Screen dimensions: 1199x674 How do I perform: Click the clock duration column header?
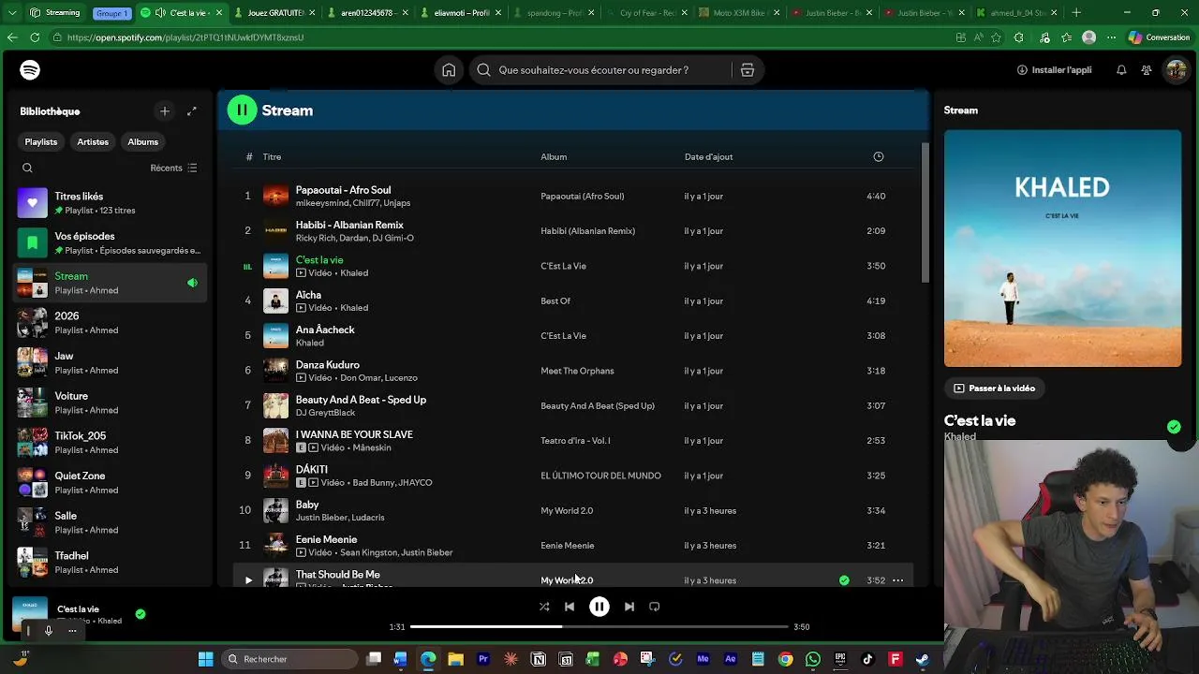click(879, 156)
